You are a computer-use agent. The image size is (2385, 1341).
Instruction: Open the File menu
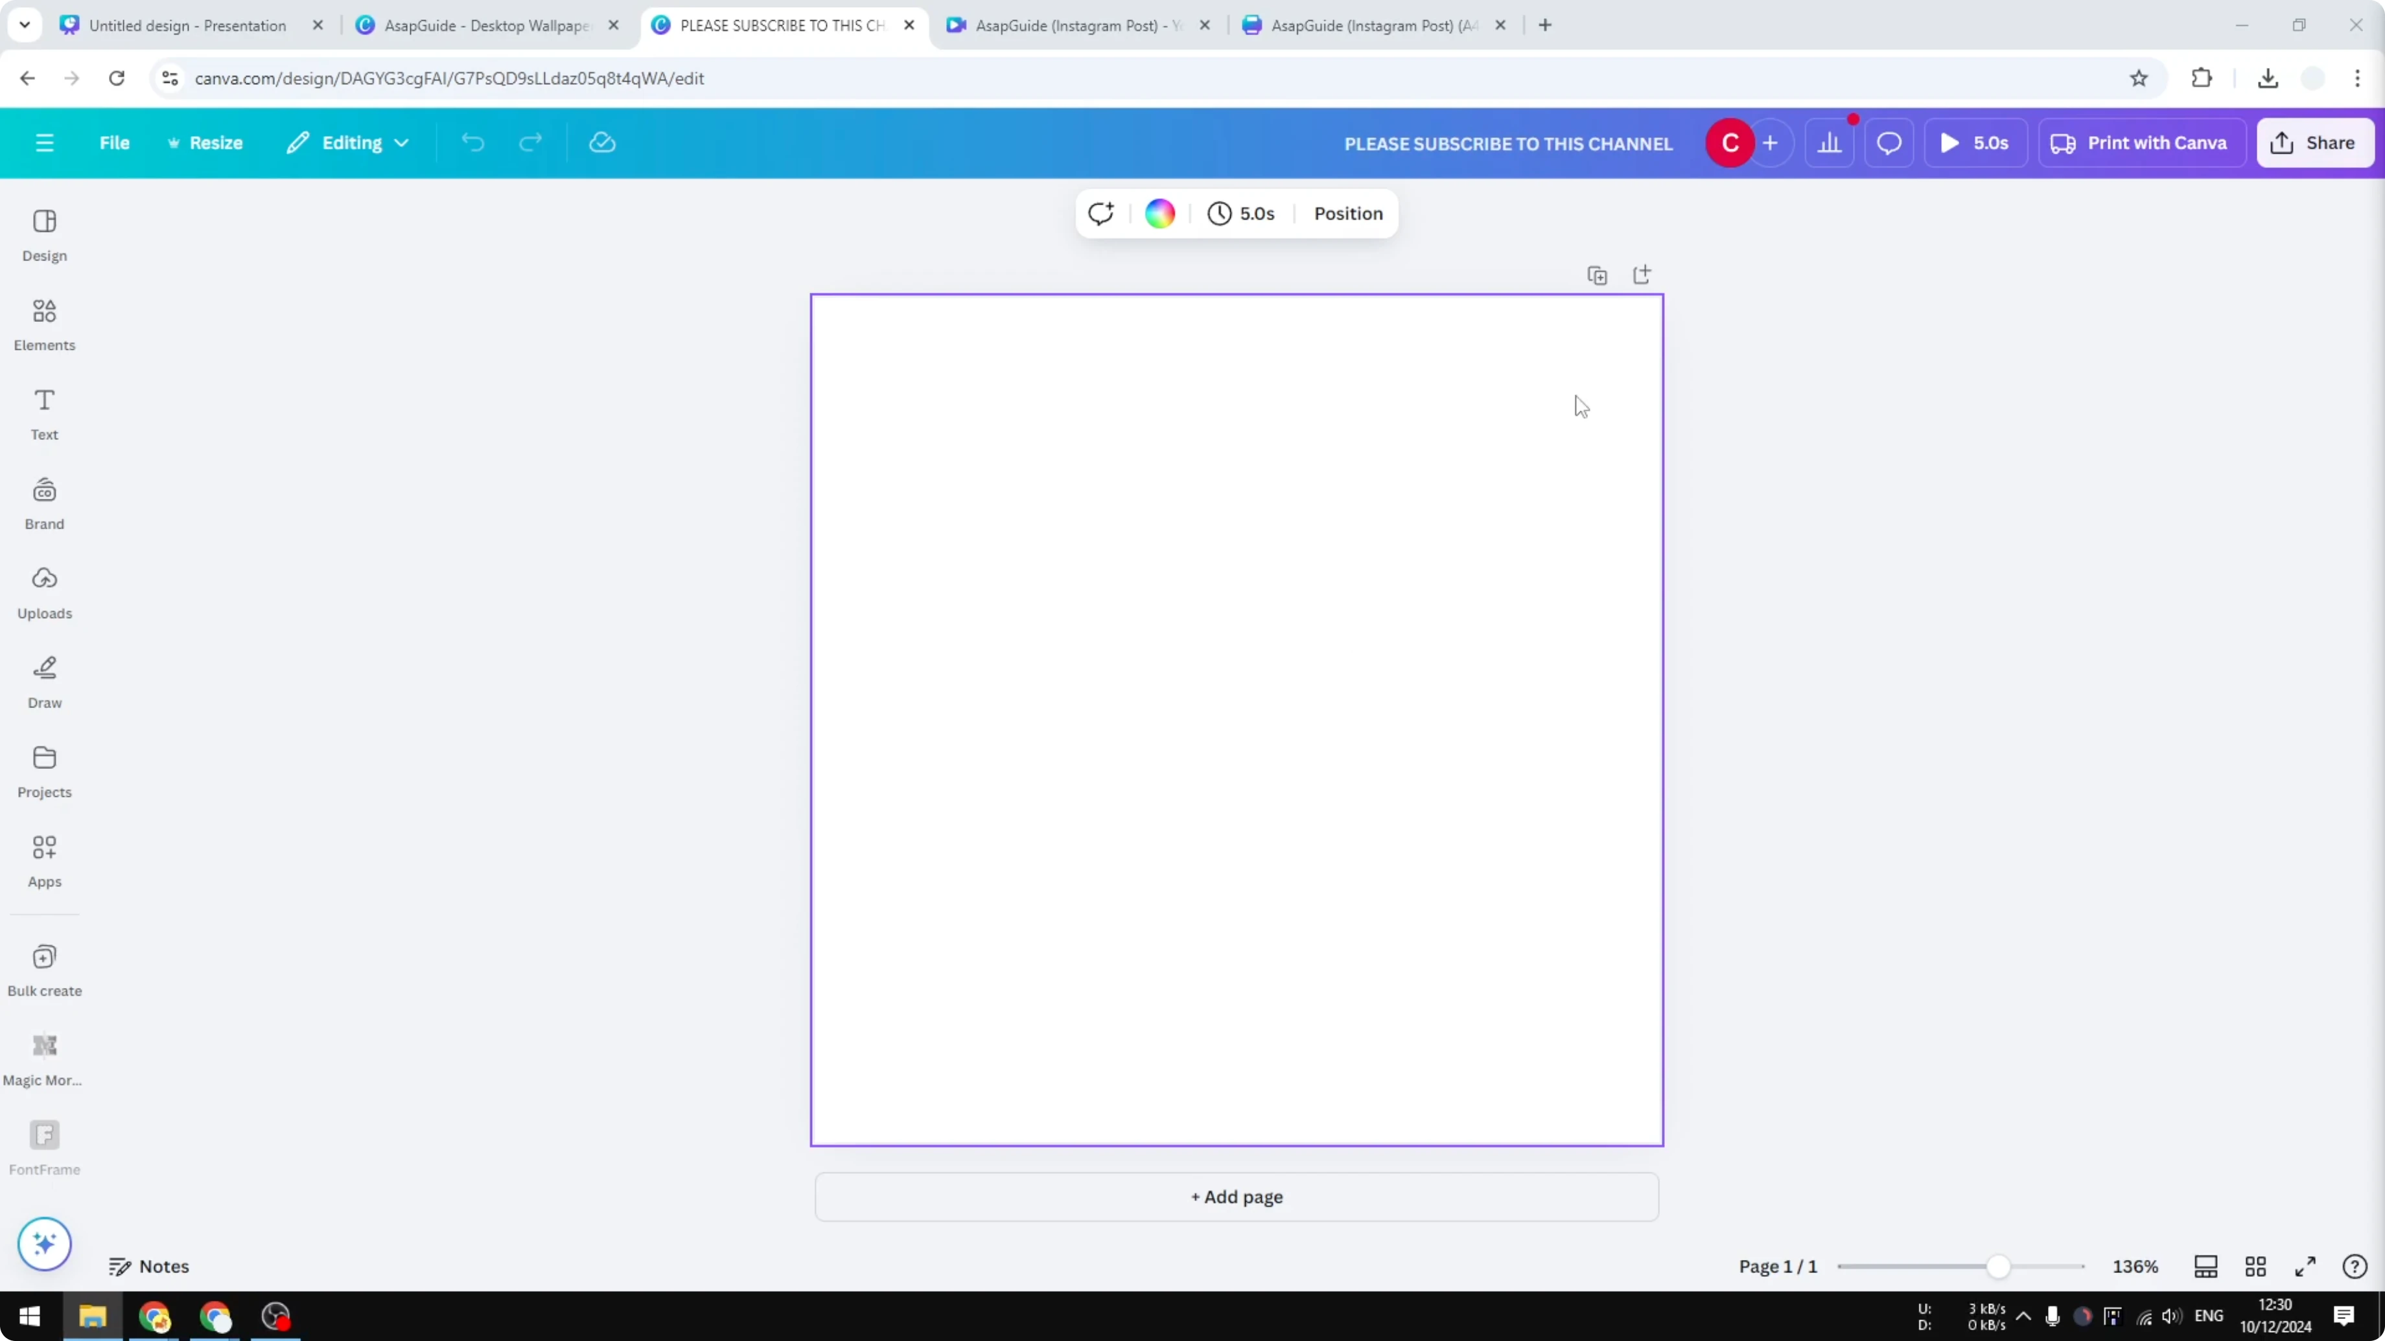115,143
